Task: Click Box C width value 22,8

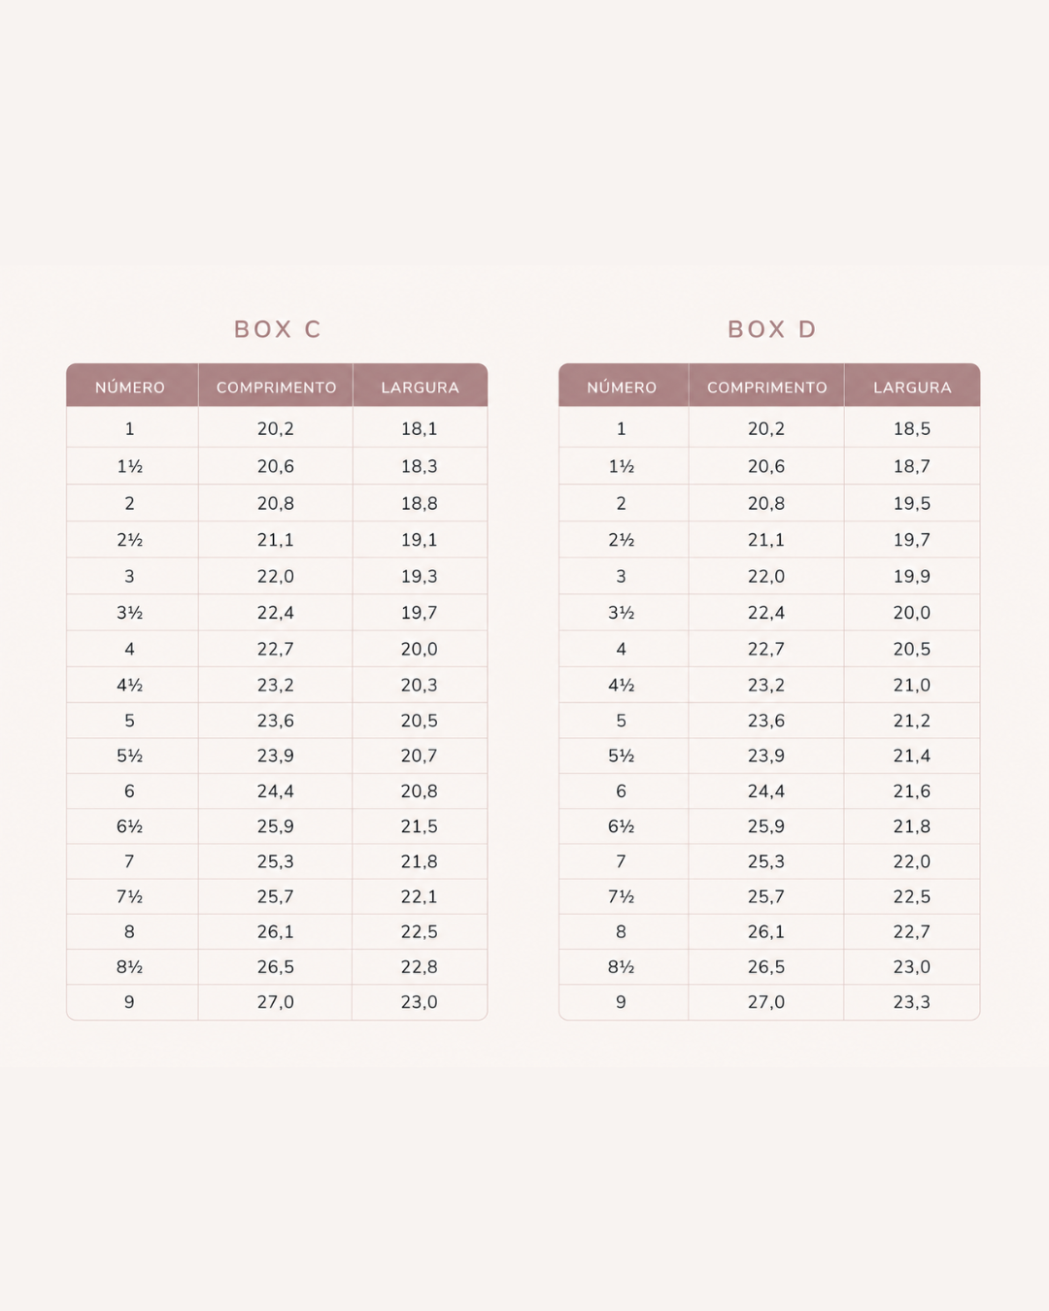Action: tap(420, 966)
